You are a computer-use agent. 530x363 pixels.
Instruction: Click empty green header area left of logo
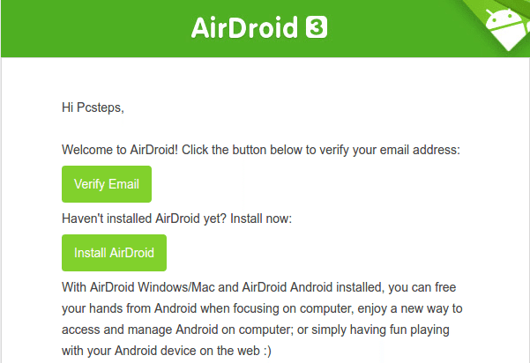(x=94, y=29)
